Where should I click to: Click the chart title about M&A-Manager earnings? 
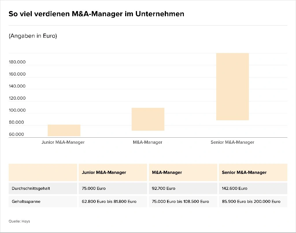click(x=96, y=14)
